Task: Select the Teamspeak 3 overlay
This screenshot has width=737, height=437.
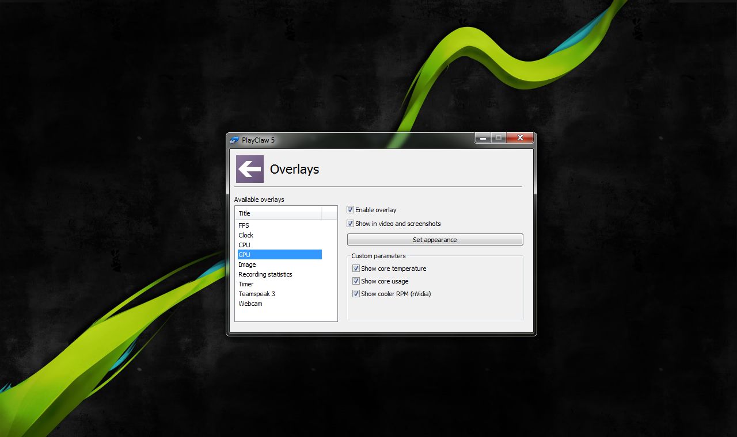Action: pyautogui.click(x=279, y=294)
